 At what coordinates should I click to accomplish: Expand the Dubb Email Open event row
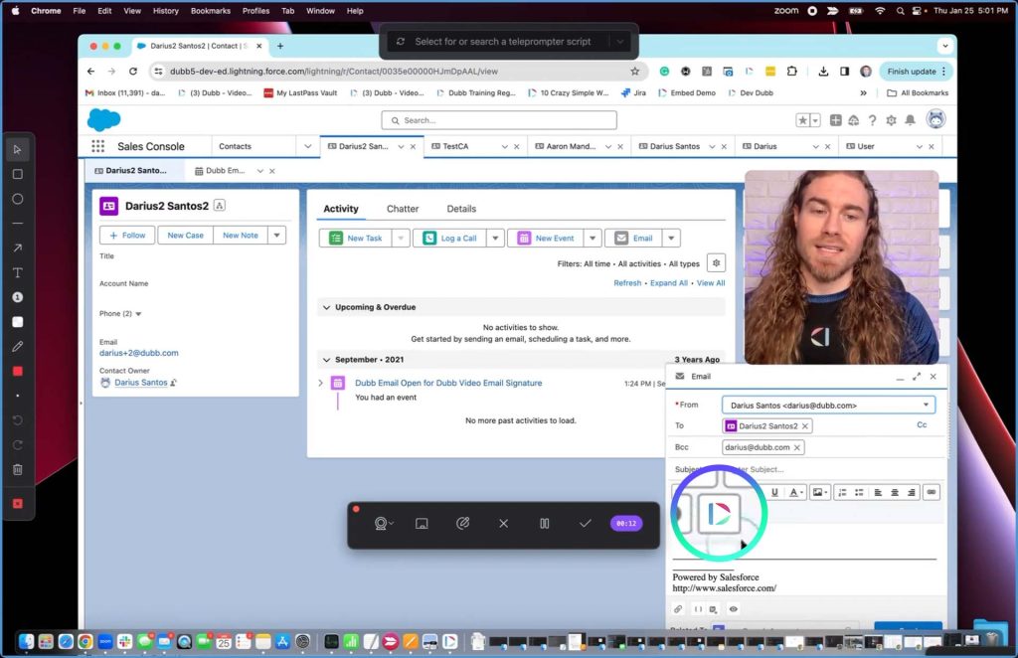321,383
